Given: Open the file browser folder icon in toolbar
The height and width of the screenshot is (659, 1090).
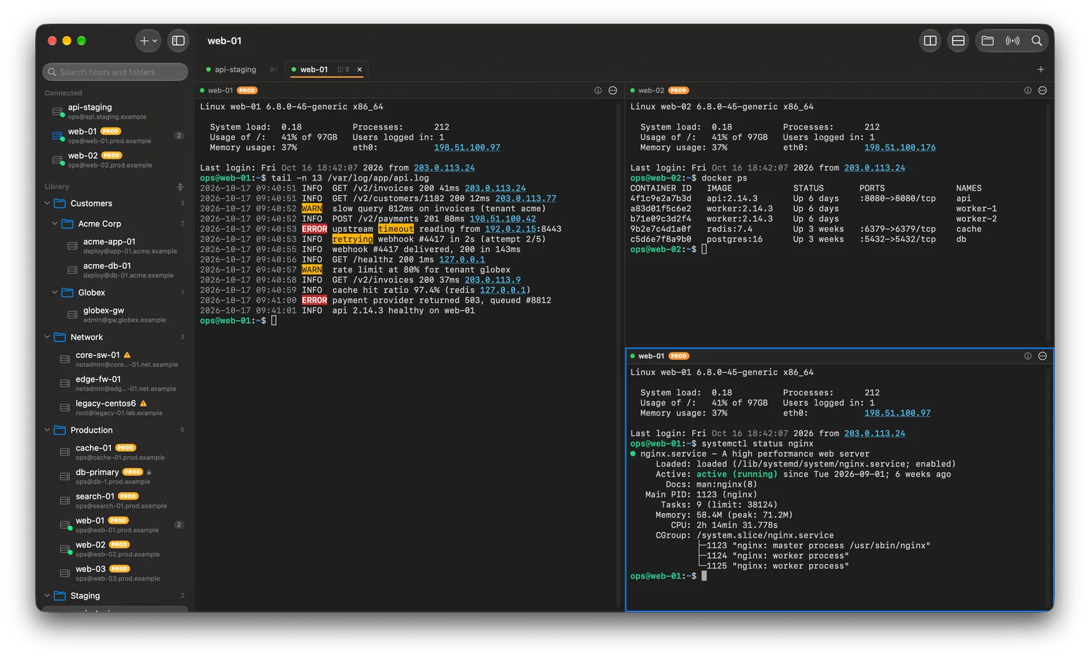Looking at the screenshot, I should point(987,41).
